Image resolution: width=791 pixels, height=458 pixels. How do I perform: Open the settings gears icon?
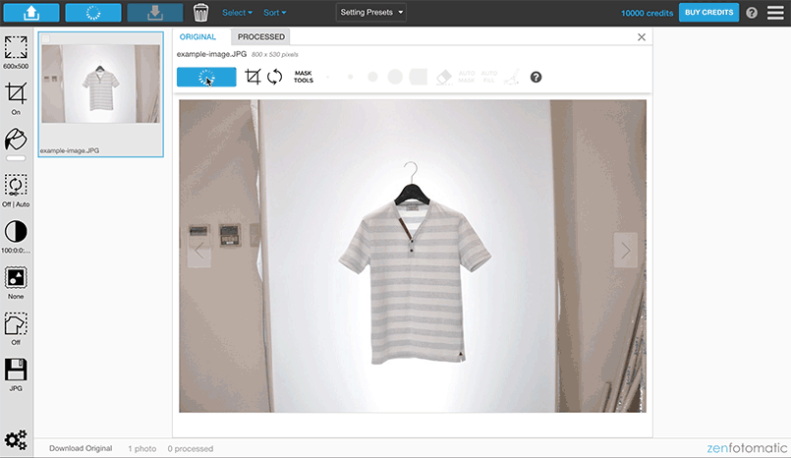[16, 439]
